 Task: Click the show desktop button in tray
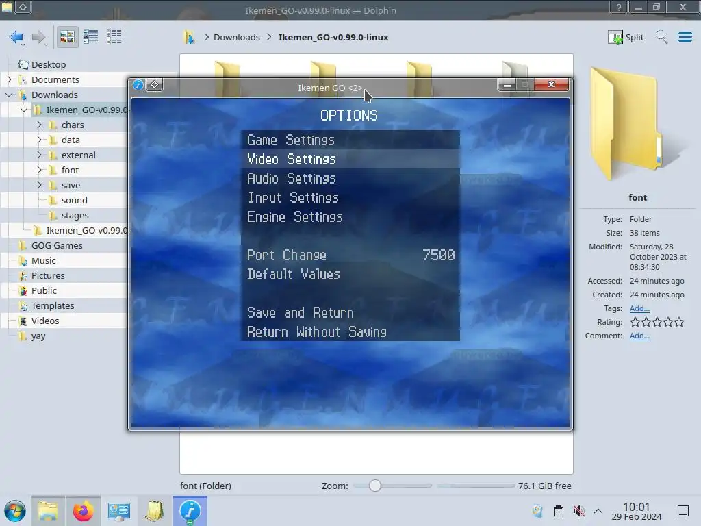(x=683, y=511)
